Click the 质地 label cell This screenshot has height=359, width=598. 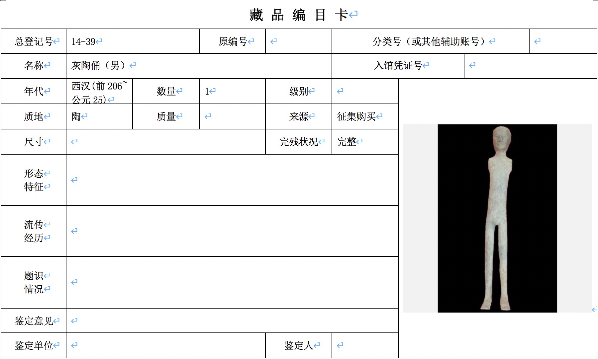pyautogui.click(x=34, y=116)
